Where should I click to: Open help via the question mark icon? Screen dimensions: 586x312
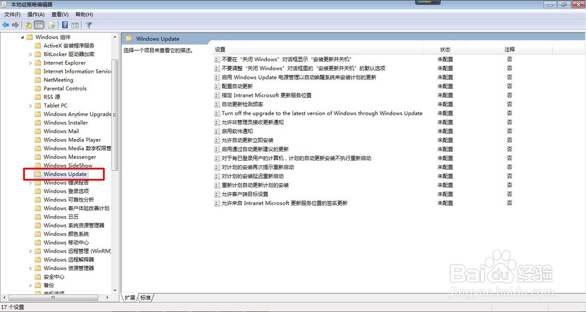pos(65,25)
